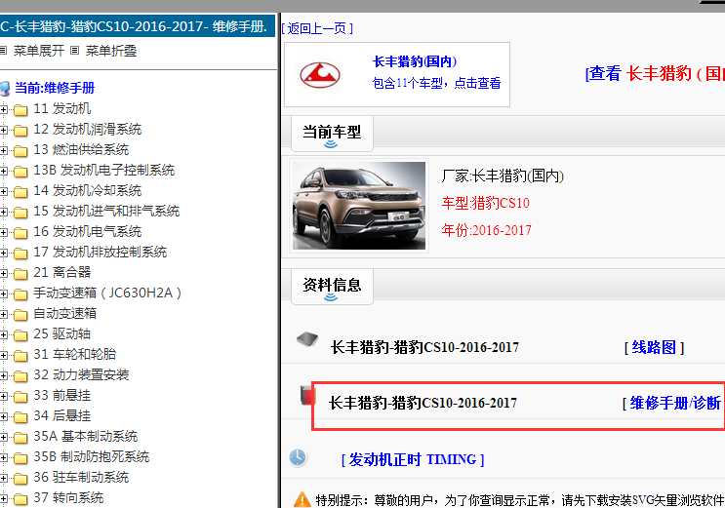Select tree item 35B 制动防抱死系统
This screenshot has height=508, width=725.
click(x=92, y=456)
